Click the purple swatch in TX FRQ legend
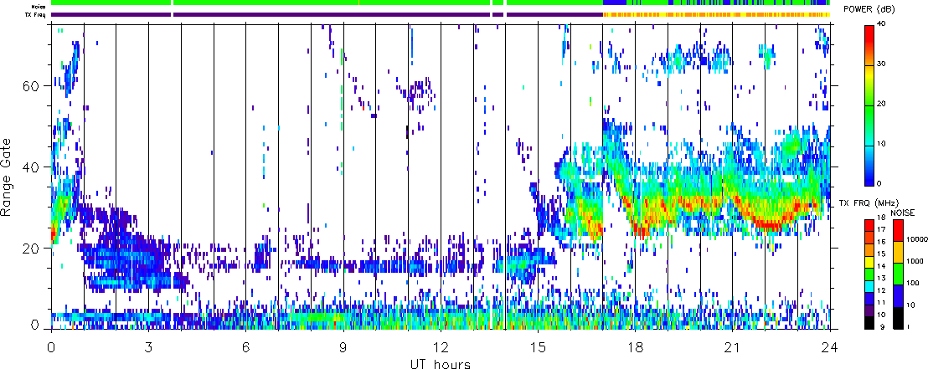The width and height of the screenshot is (928, 369). coord(869,310)
